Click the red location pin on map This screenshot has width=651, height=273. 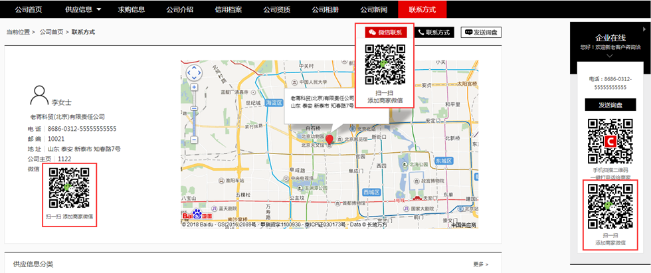pos(329,139)
